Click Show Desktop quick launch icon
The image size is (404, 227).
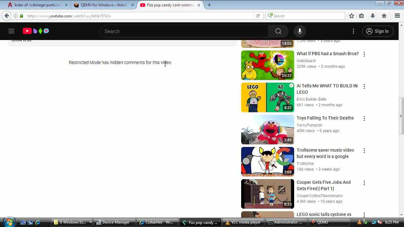coord(23,222)
